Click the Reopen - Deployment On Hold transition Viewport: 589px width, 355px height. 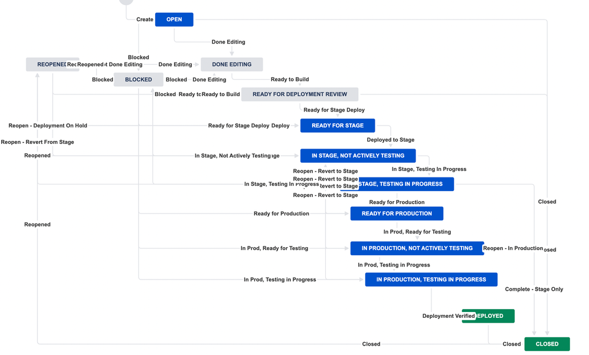point(48,126)
